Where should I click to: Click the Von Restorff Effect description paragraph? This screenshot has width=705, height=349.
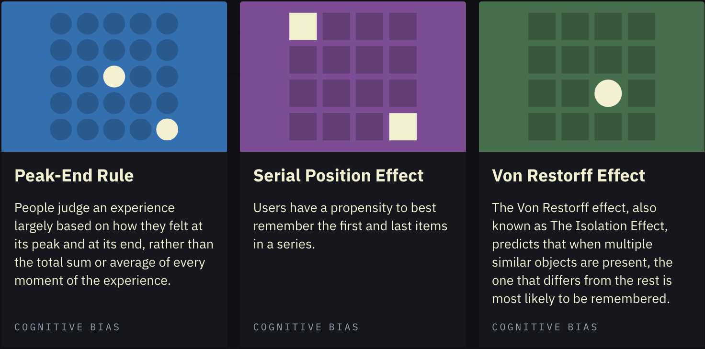point(582,253)
